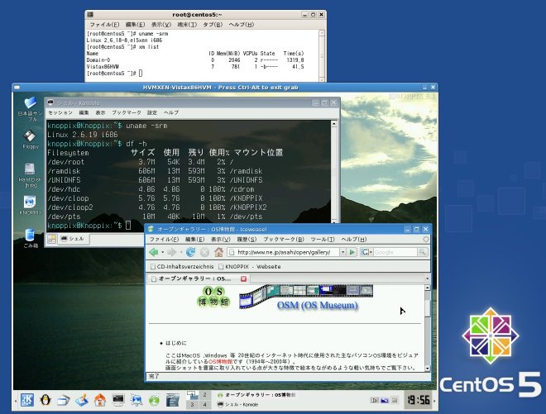Click the root@centos5 terminal scrollbar
The image size is (546, 414).
tap(322, 55)
